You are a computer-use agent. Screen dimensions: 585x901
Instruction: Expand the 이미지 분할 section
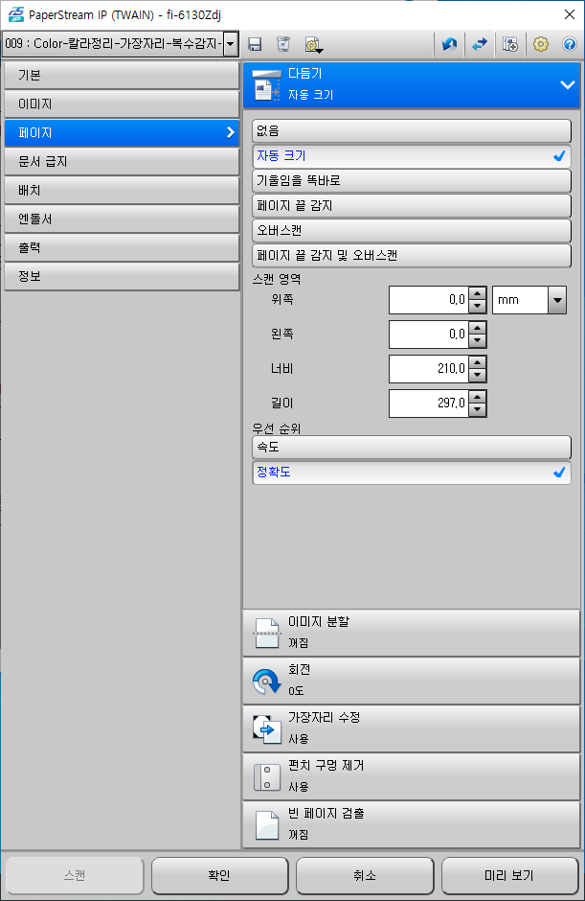click(x=411, y=634)
